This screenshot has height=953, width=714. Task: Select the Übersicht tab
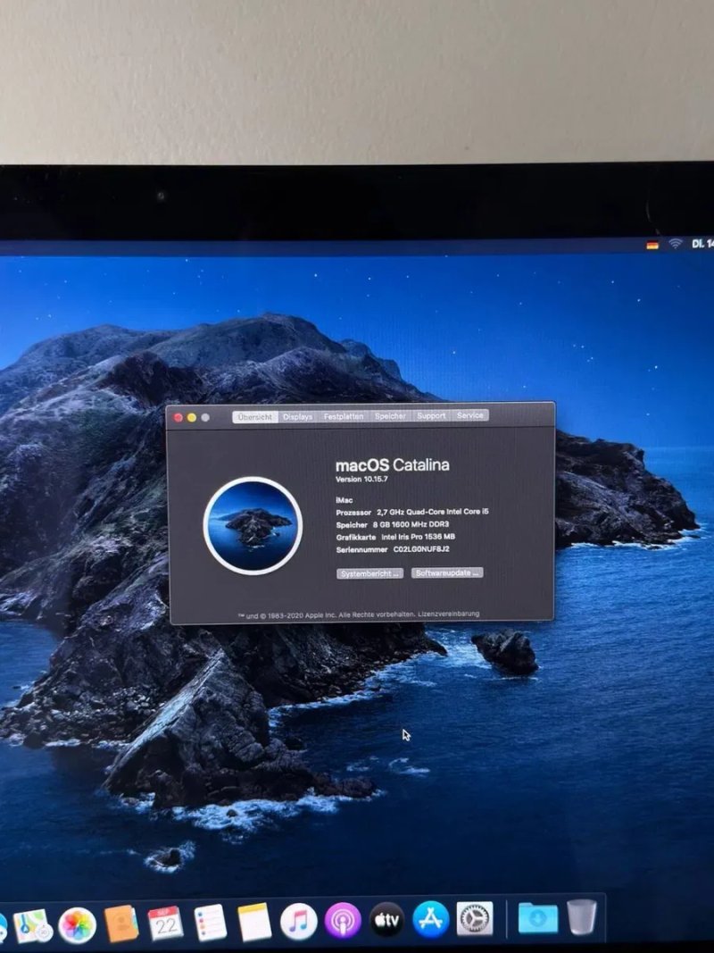tap(255, 417)
